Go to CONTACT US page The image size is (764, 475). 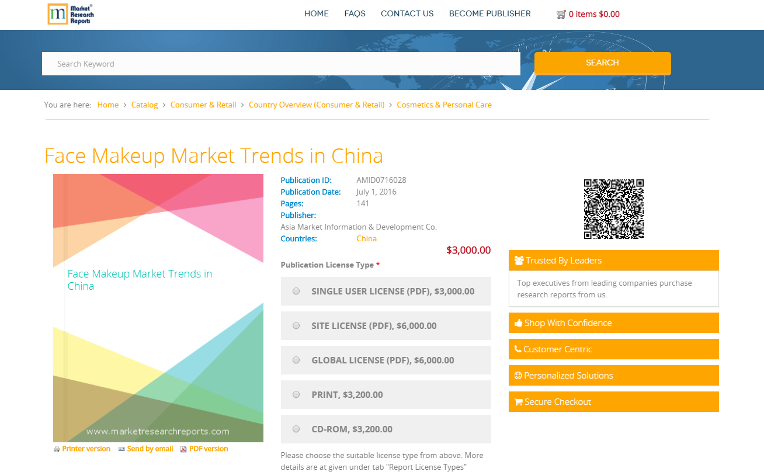[407, 13]
